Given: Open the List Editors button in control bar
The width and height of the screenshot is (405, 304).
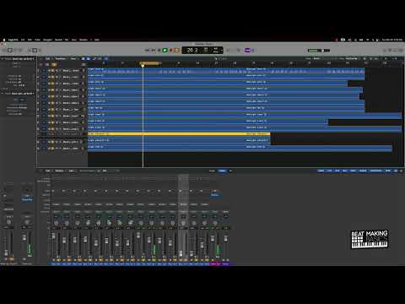Looking at the screenshot, I should click(x=385, y=51).
